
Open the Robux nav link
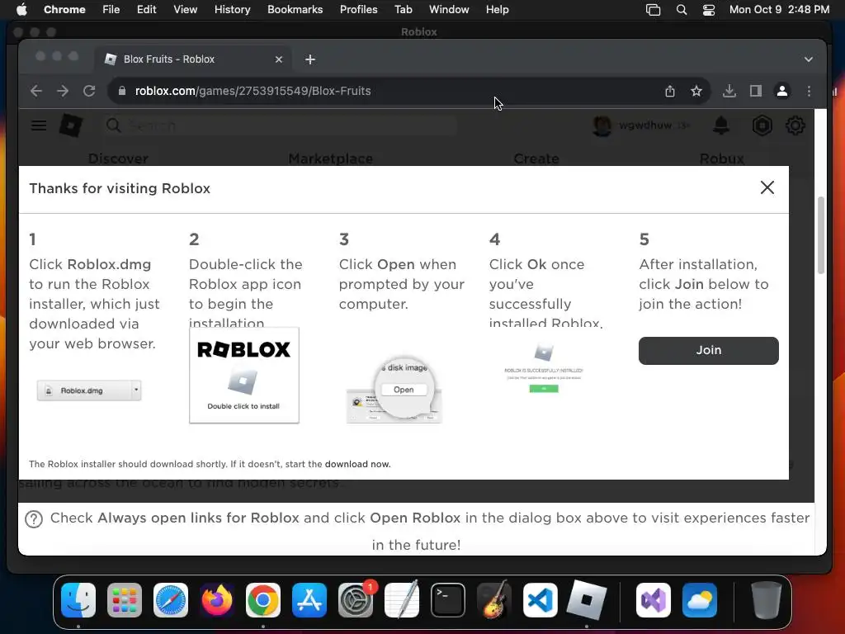click(721, 158)
